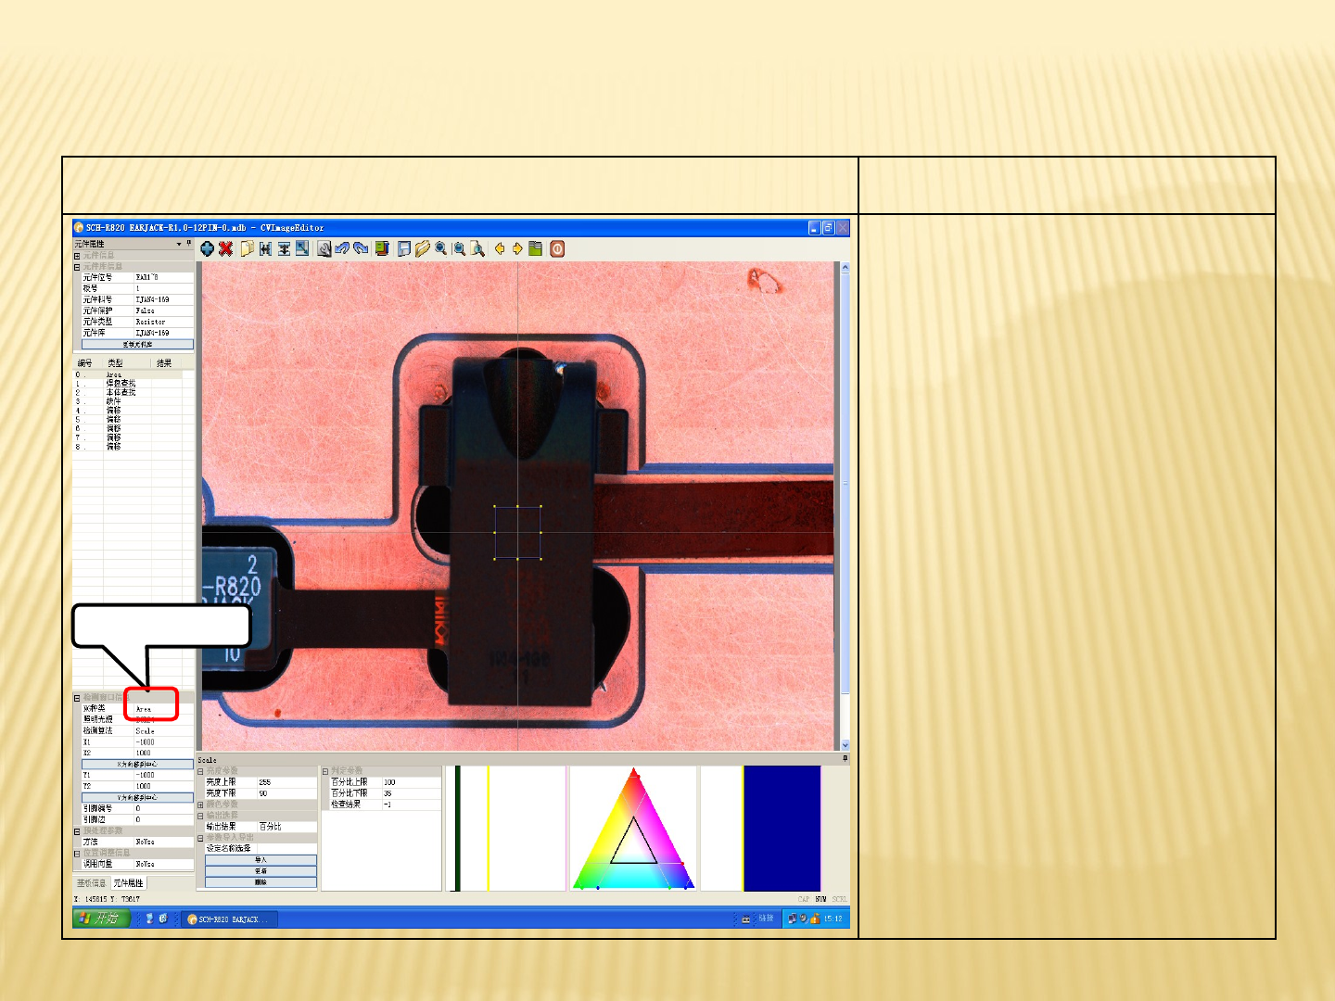
Task: Click the magnifier over document icon
Action: click(x=477, y=248)
